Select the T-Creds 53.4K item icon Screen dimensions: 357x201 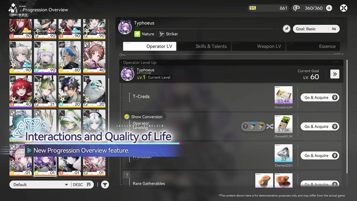click(x=284, y=95)
